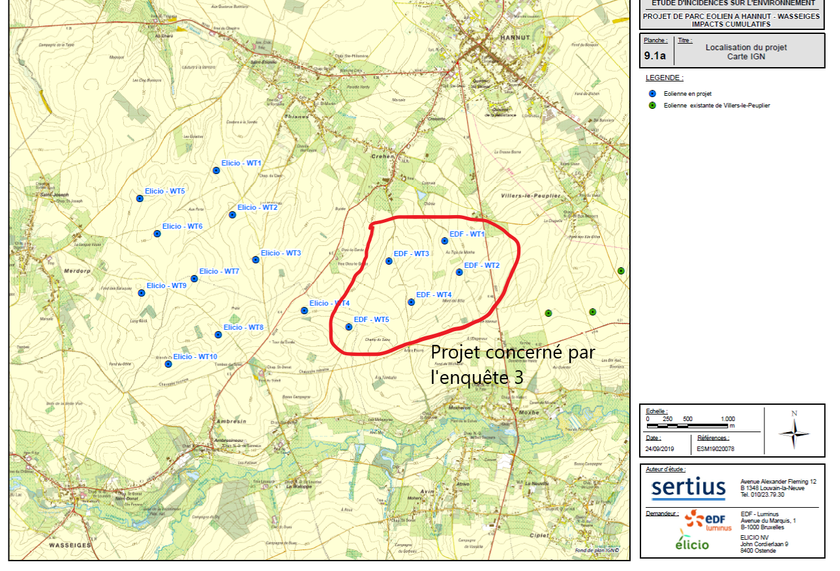This screenshot has width=840, height=571.
Task: Click the blue 'Eolienne en projet' legend dot
Action: click(652, 94)
